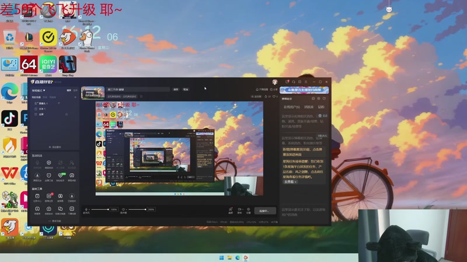Select the 全屏 fullscreen source

tap(41, 114)
